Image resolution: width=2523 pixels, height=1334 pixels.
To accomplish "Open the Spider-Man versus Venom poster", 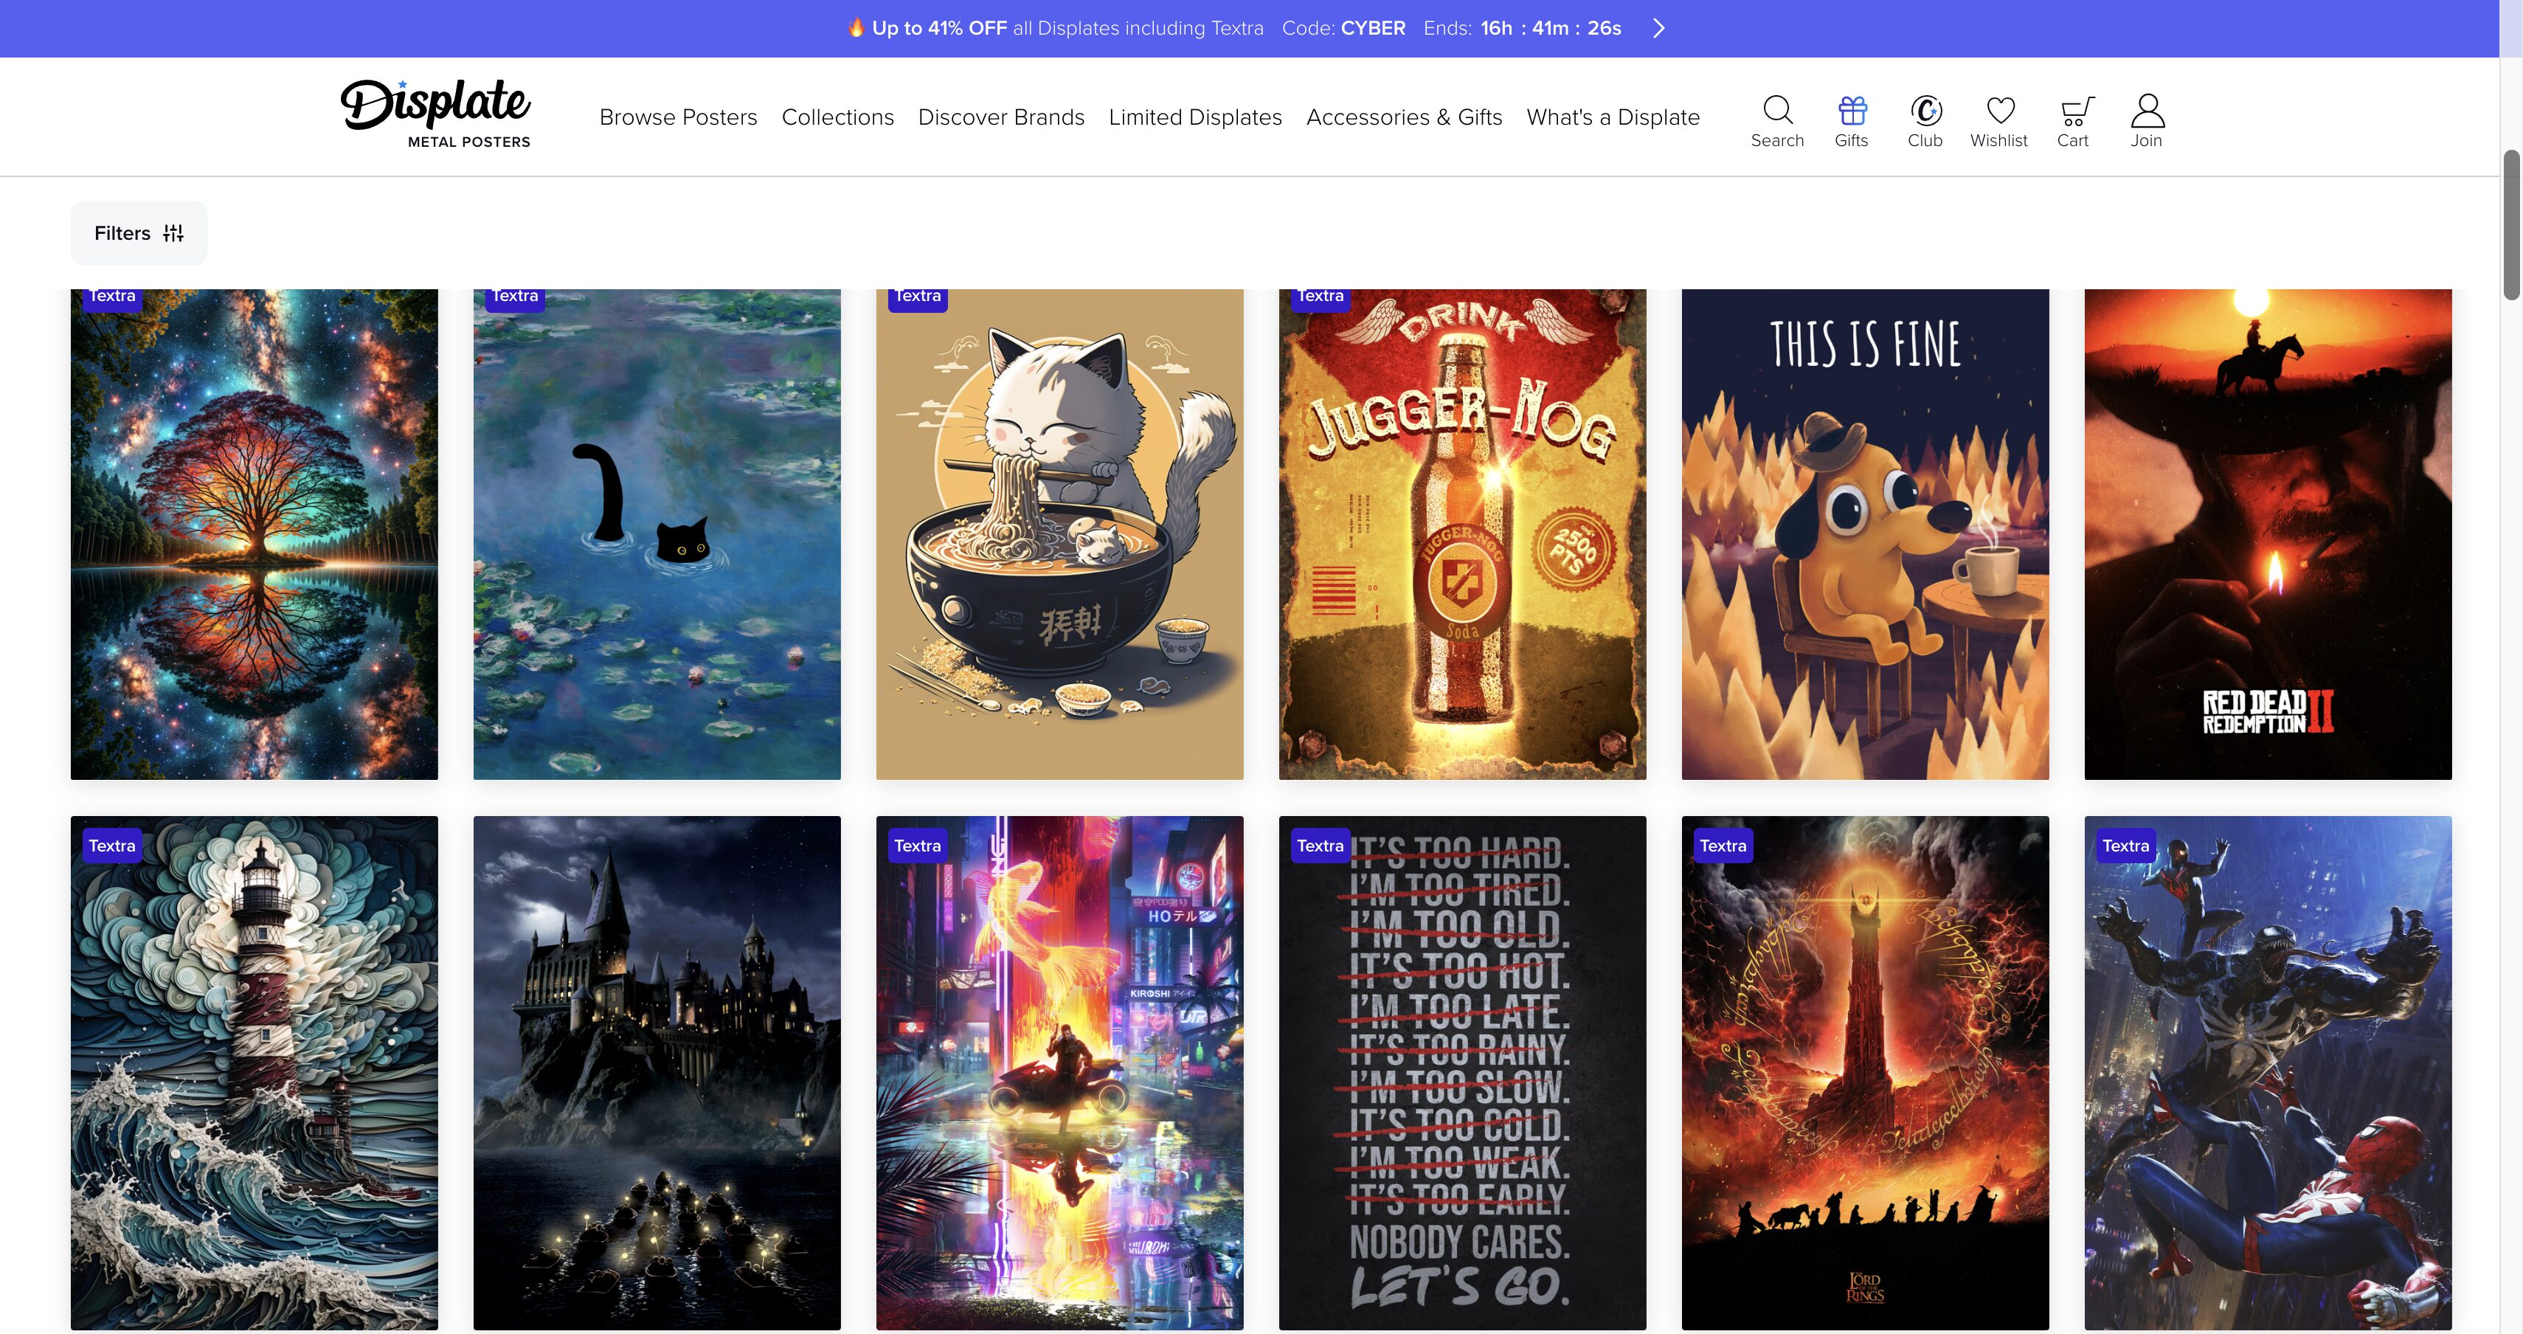I will [2267, 1073].
